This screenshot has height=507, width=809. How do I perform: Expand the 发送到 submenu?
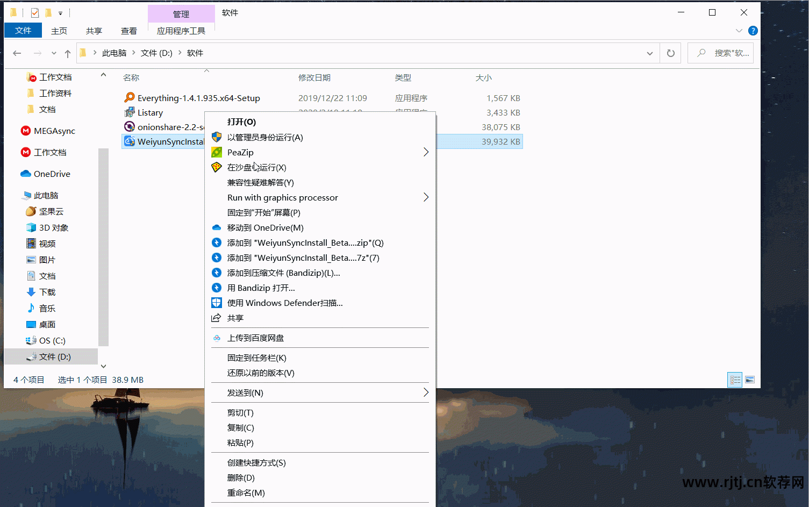[x=426, y=392]
